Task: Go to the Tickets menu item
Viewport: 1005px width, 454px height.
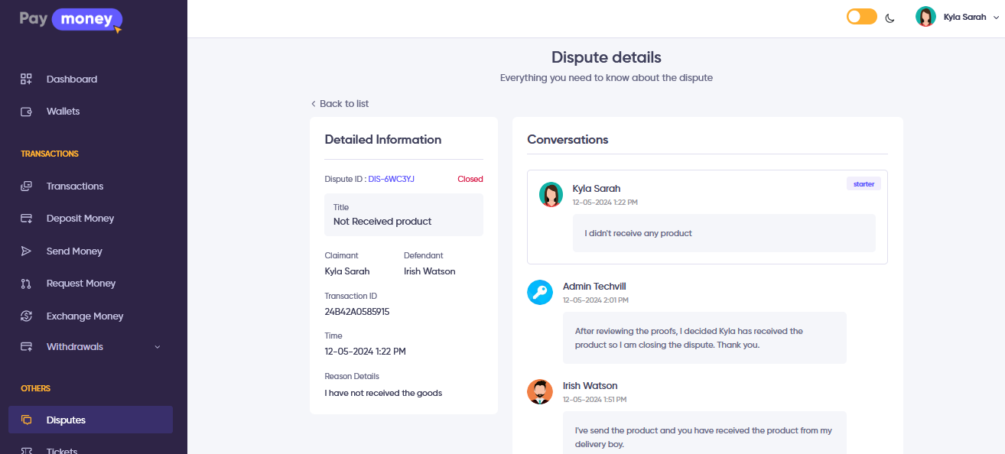Action: [x=62, y=449]
